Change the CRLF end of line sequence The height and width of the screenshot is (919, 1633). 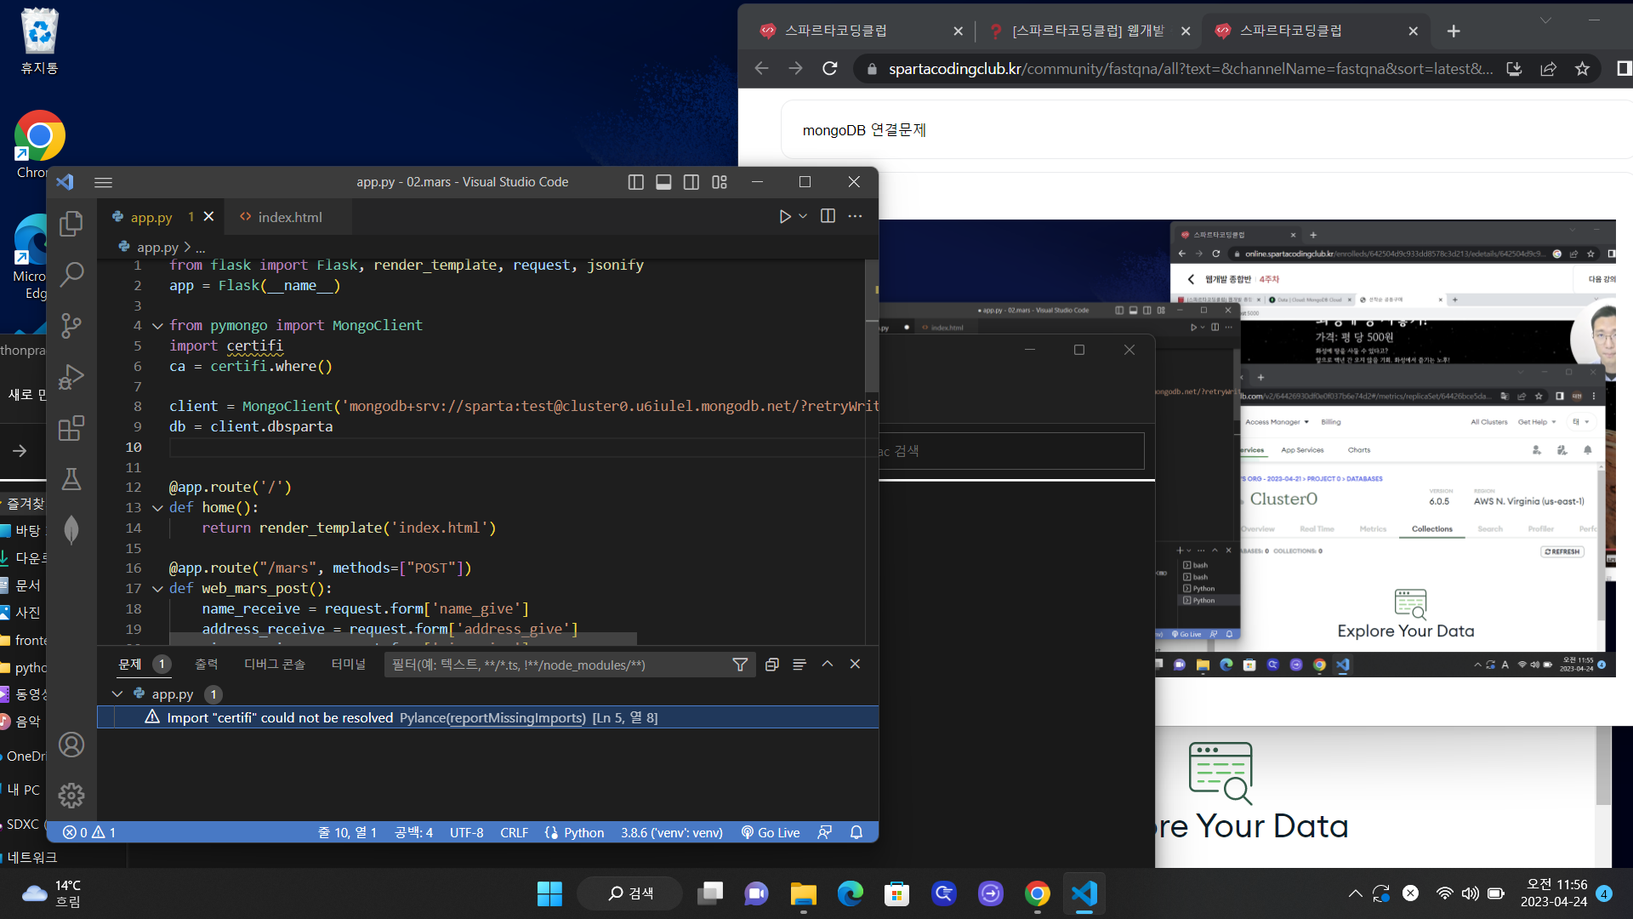[x=514, y=832]
